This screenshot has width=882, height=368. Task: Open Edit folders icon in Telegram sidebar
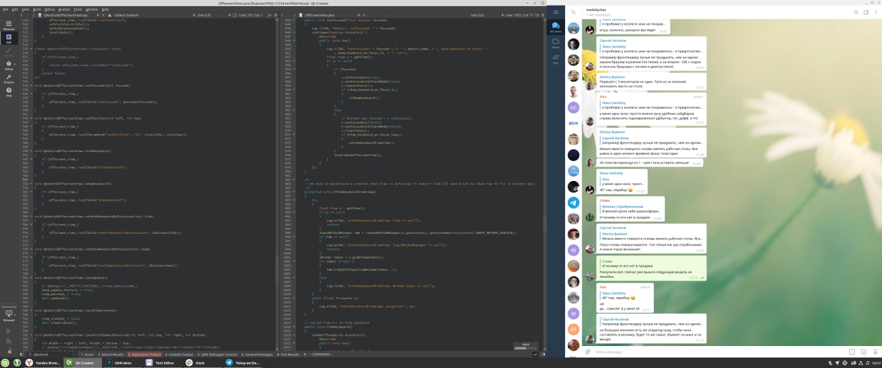pyautogui.click(x=555, y=59)
